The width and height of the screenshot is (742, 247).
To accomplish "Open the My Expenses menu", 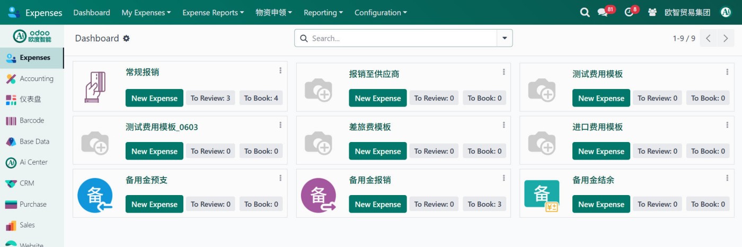I will pyautogui.click(x=146, y=12).
